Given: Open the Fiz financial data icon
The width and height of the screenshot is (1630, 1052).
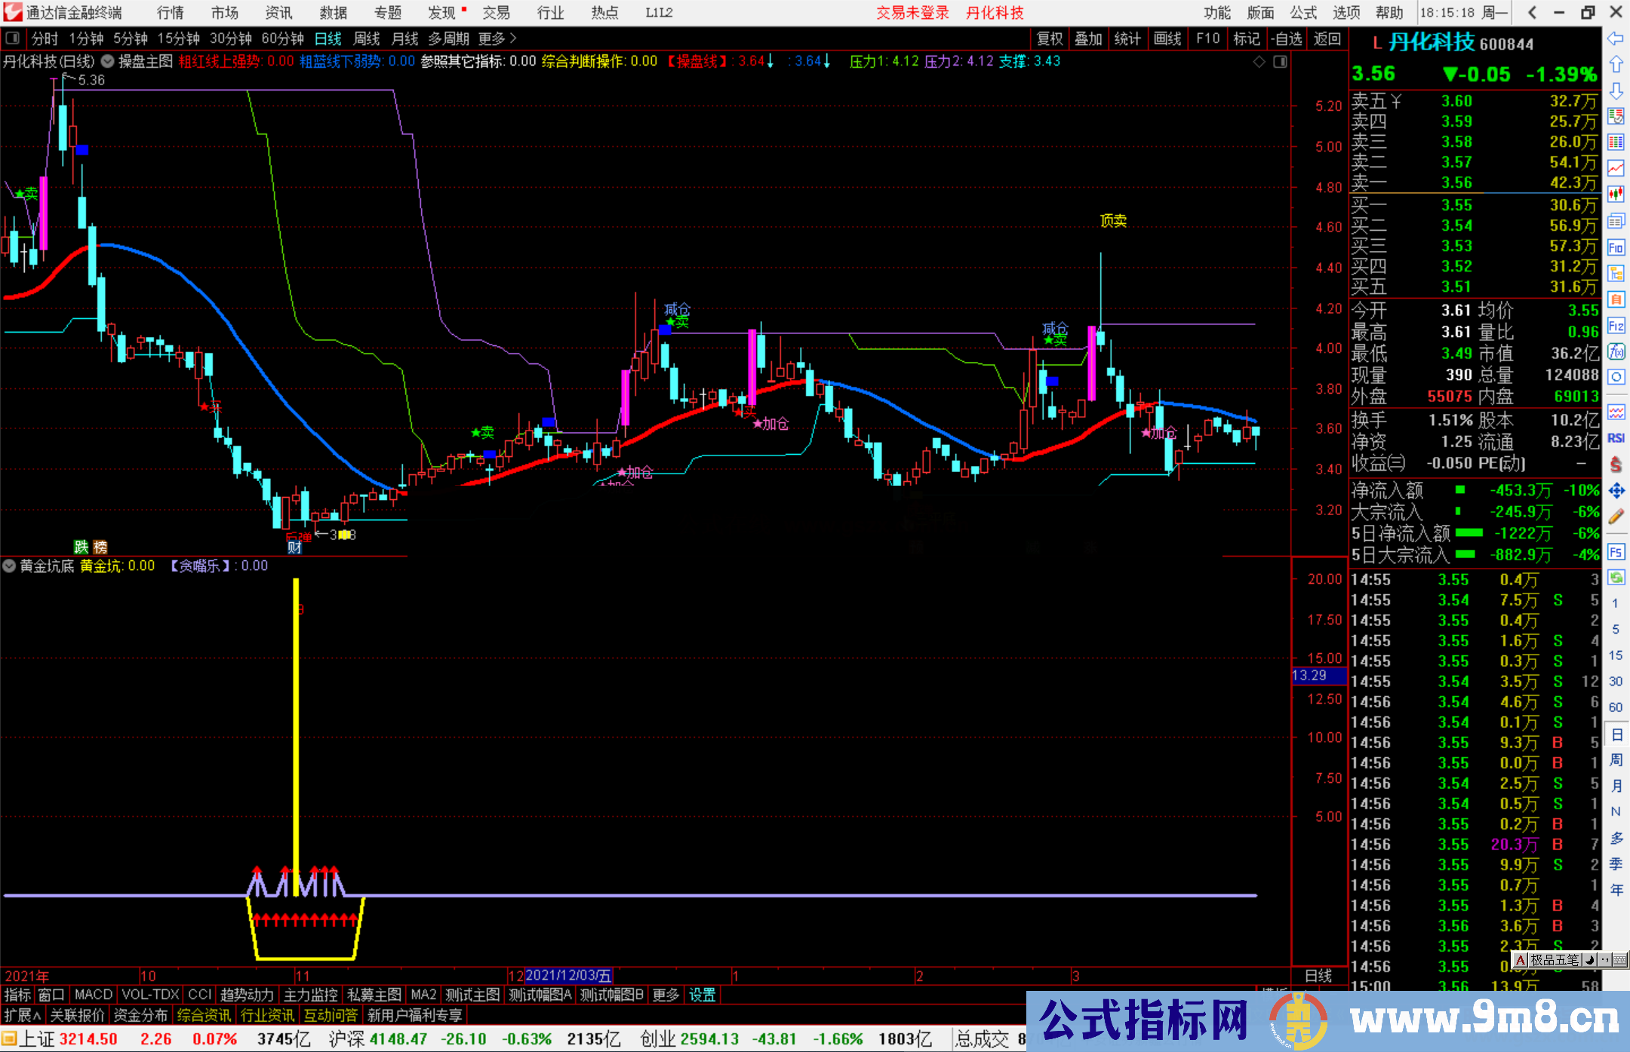Looking at the screenshot, I should (1616, 325).
